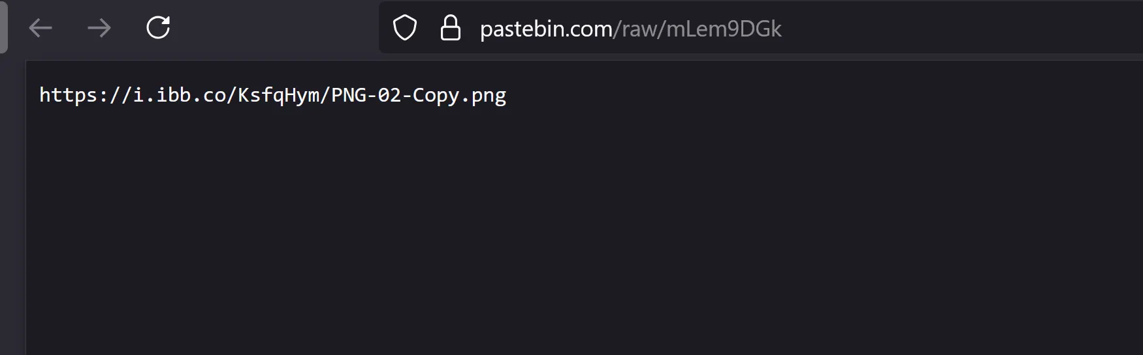Click the pastebin.com domain in the URL
The width and height of the screenshot is (1143, 355).
point(546,29)
